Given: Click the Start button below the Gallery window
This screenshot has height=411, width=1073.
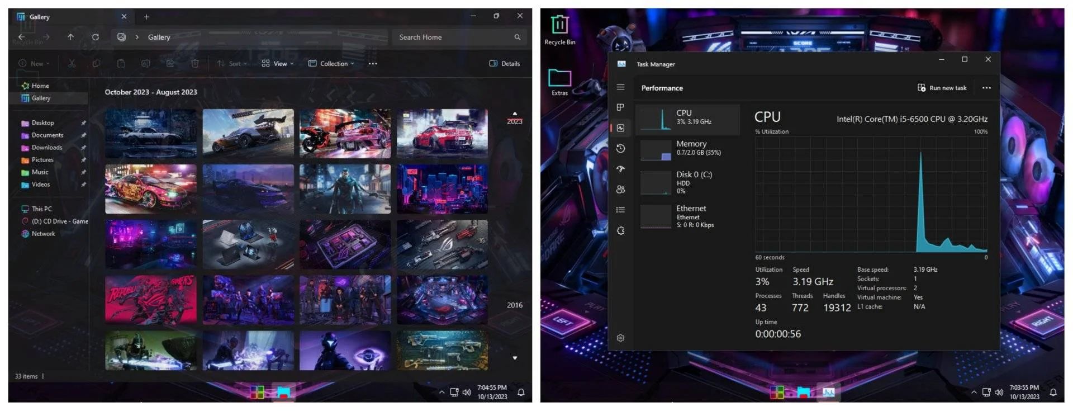Looking at the screenshot, I should click(257, 392).
